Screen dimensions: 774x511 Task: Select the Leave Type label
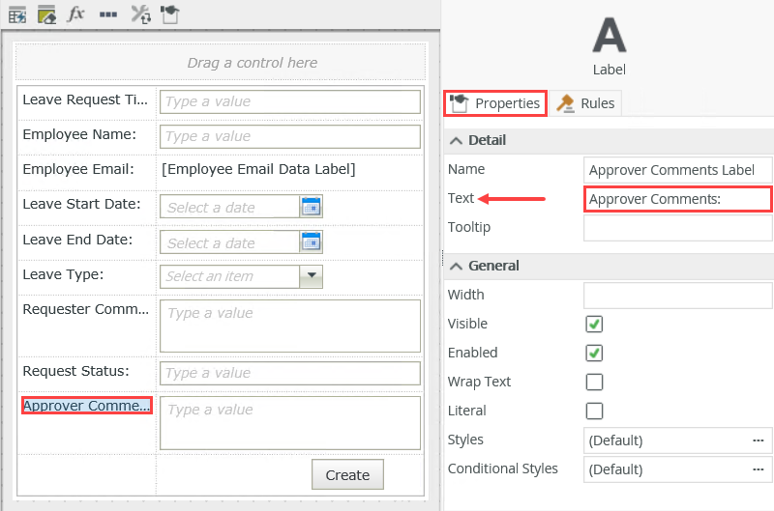(x=63, y=274)
